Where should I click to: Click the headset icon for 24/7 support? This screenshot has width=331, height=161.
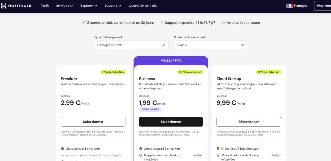click(162, 23)
